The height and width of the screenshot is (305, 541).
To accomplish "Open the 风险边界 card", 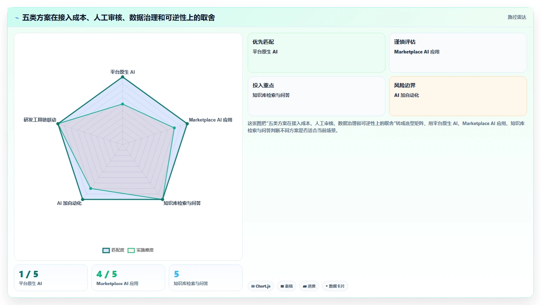I will pos(458,96).
